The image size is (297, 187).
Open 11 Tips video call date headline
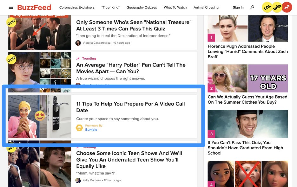pyautogui.click(x=130, y=107)
